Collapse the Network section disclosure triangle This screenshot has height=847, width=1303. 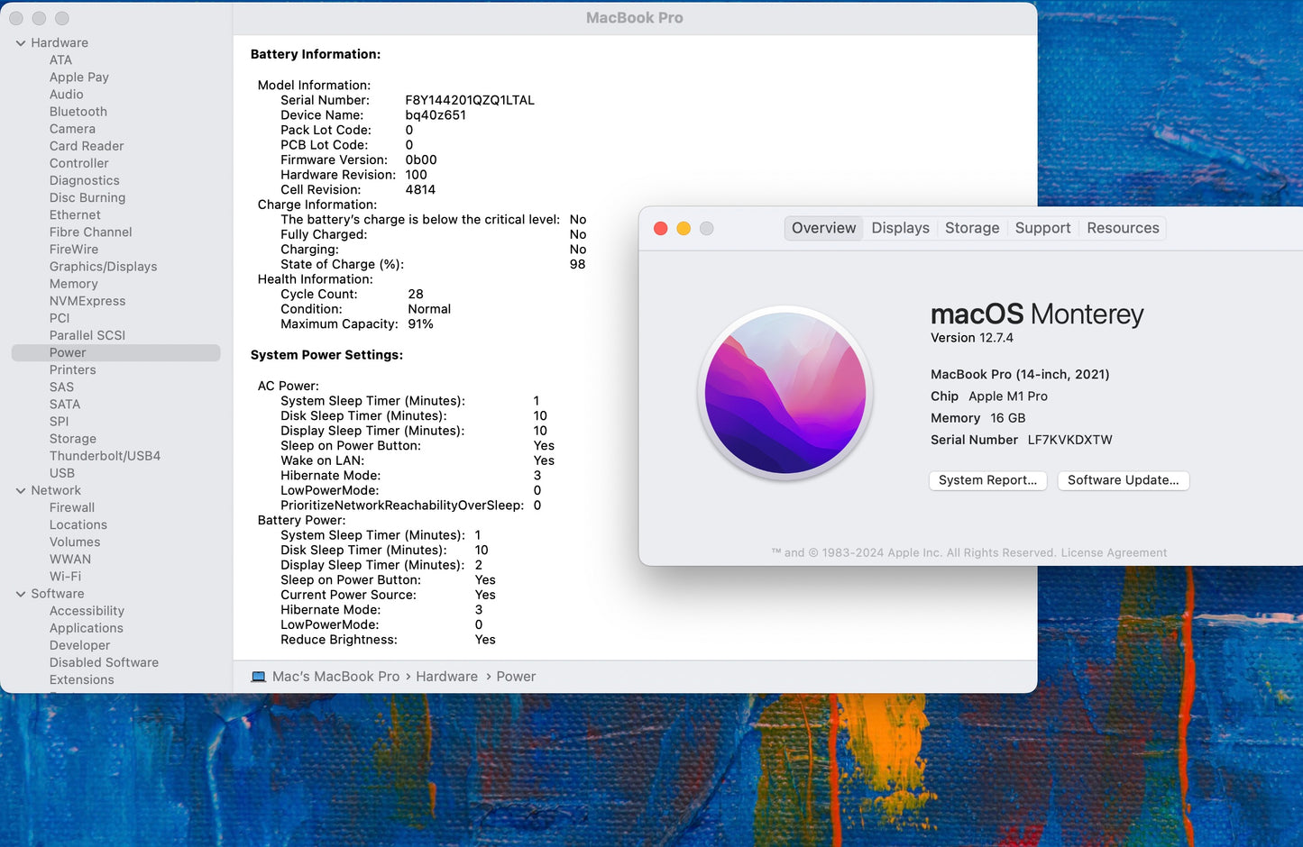point(20,491)
